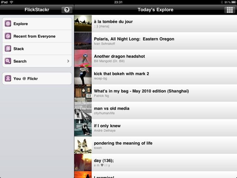237x178 pixels.
Task: Tap the battery indicator icon
Action: pyautogui.click(x=234, y=2)
